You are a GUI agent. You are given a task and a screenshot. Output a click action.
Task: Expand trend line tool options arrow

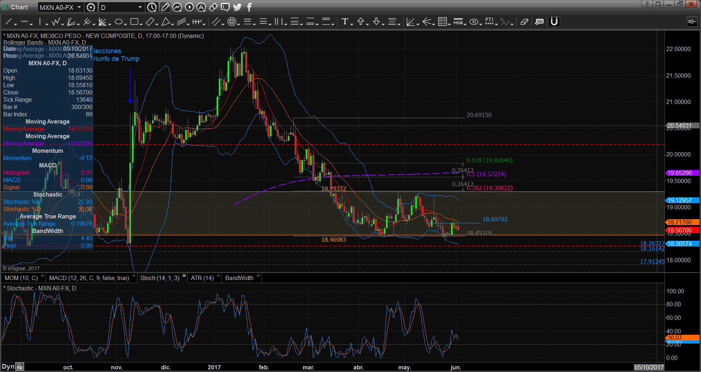click(16, 24)
